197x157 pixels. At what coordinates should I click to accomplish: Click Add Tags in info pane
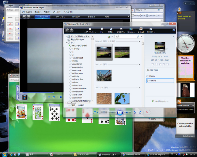152,70
